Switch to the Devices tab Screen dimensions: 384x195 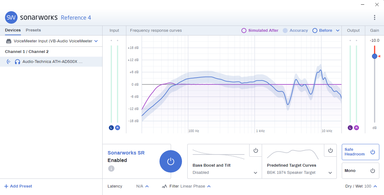[x=13, y=30]
